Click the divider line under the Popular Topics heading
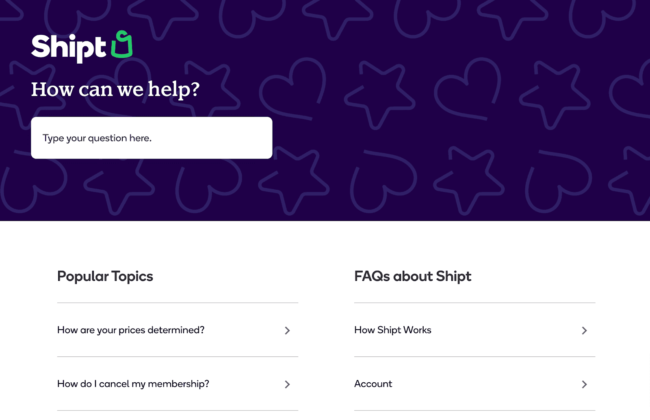The height and width of the screenshot is (420, 650). 178,303
